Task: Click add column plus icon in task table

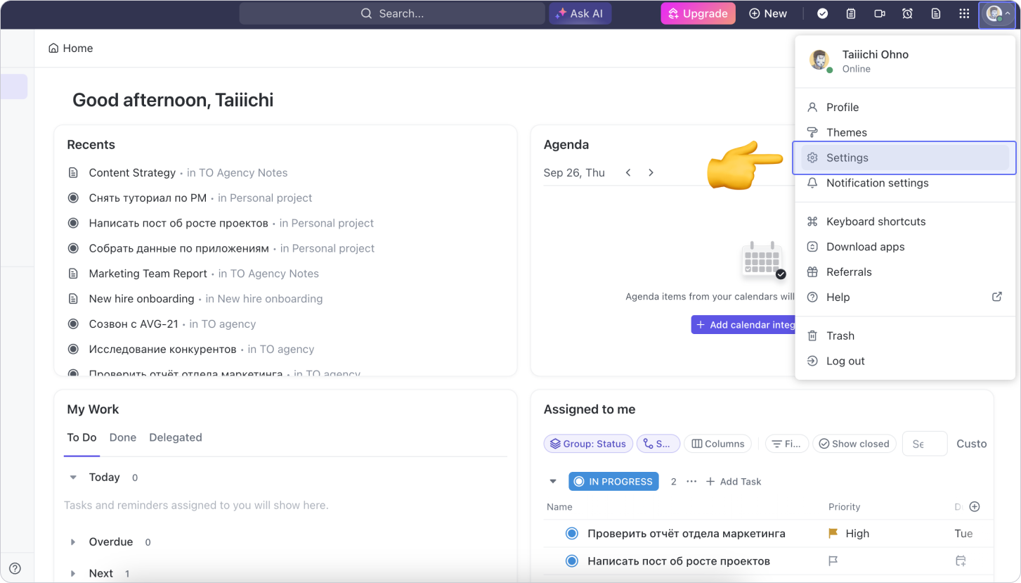Action: tap(975, 506)
